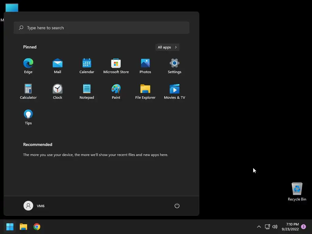
Task: Open Microsoft Store
Action: (x=116, y=66)
